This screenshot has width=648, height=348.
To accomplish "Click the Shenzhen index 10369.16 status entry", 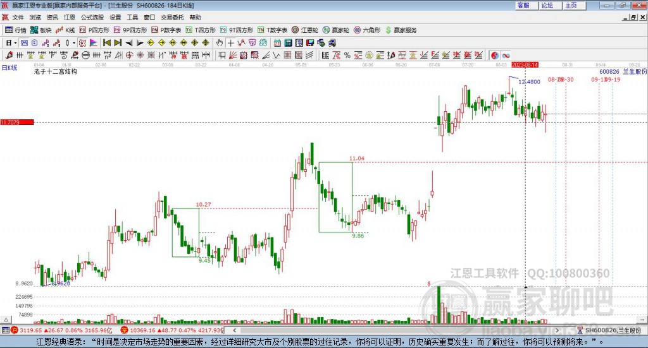I will coord(172,330).
